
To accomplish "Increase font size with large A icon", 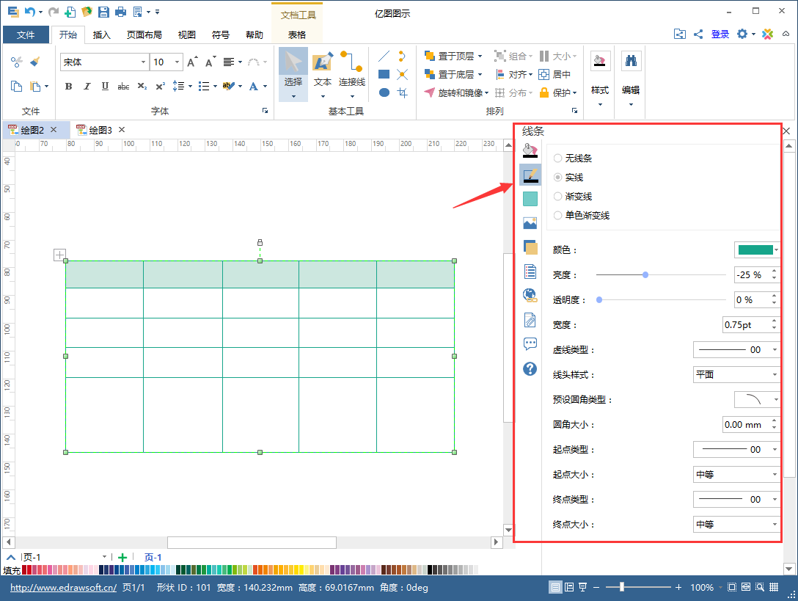I will (x=192, y=62).
